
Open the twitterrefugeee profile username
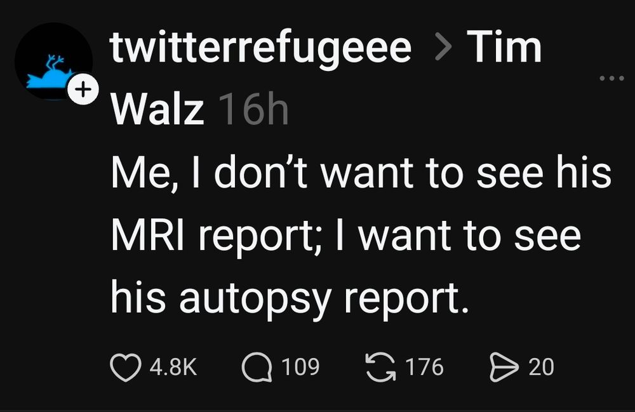tap(260, 48)
